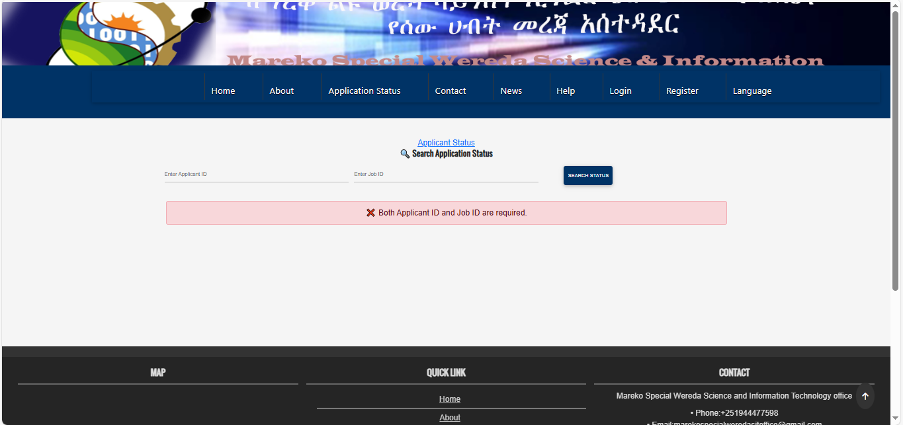This screenshot has width=903, height=425.
Task: Go to the Register page
Action: click(682, 91)
